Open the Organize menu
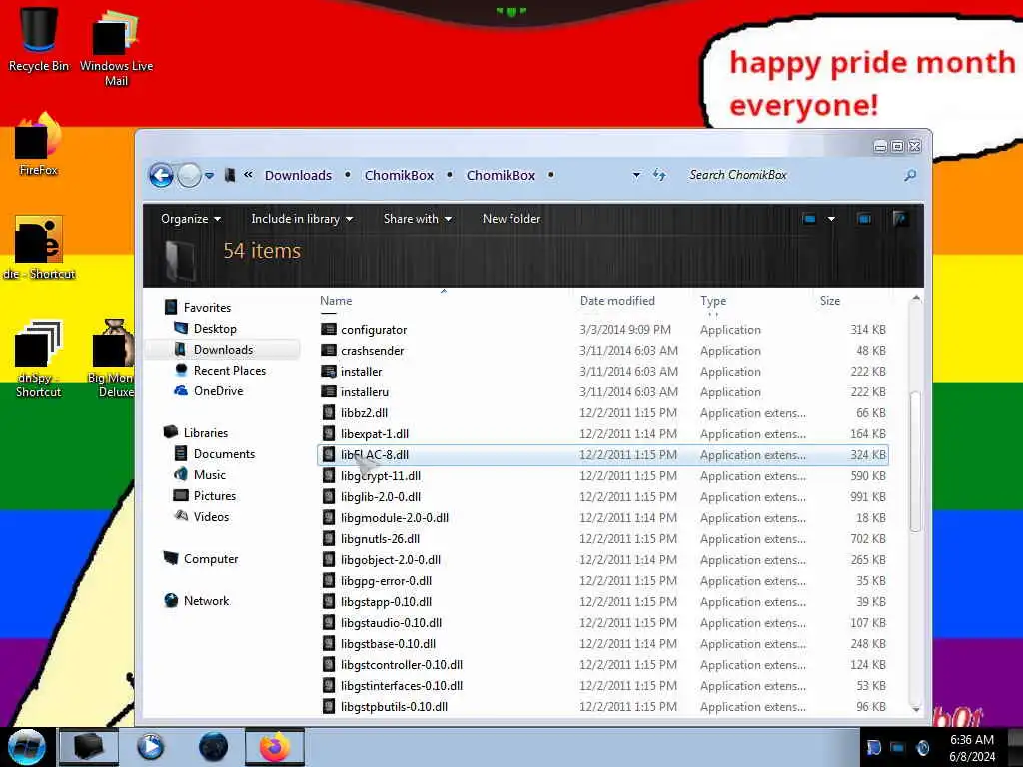The image size is (1023, 767). click(x=191, y=219)
